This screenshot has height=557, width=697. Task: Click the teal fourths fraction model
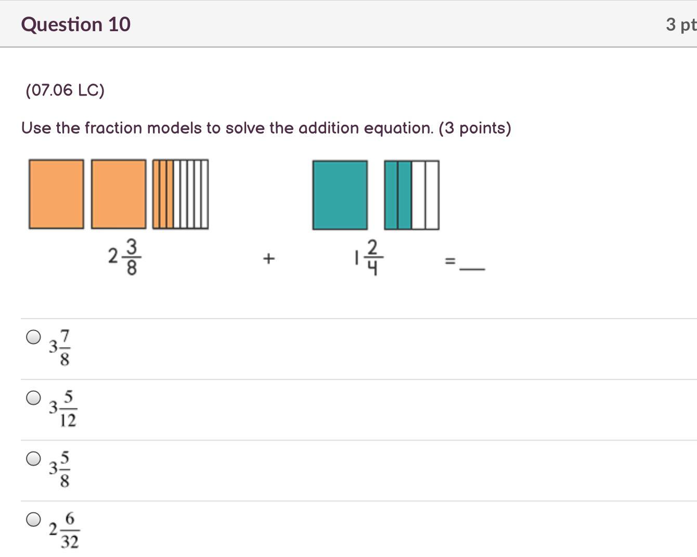point(411,195)
